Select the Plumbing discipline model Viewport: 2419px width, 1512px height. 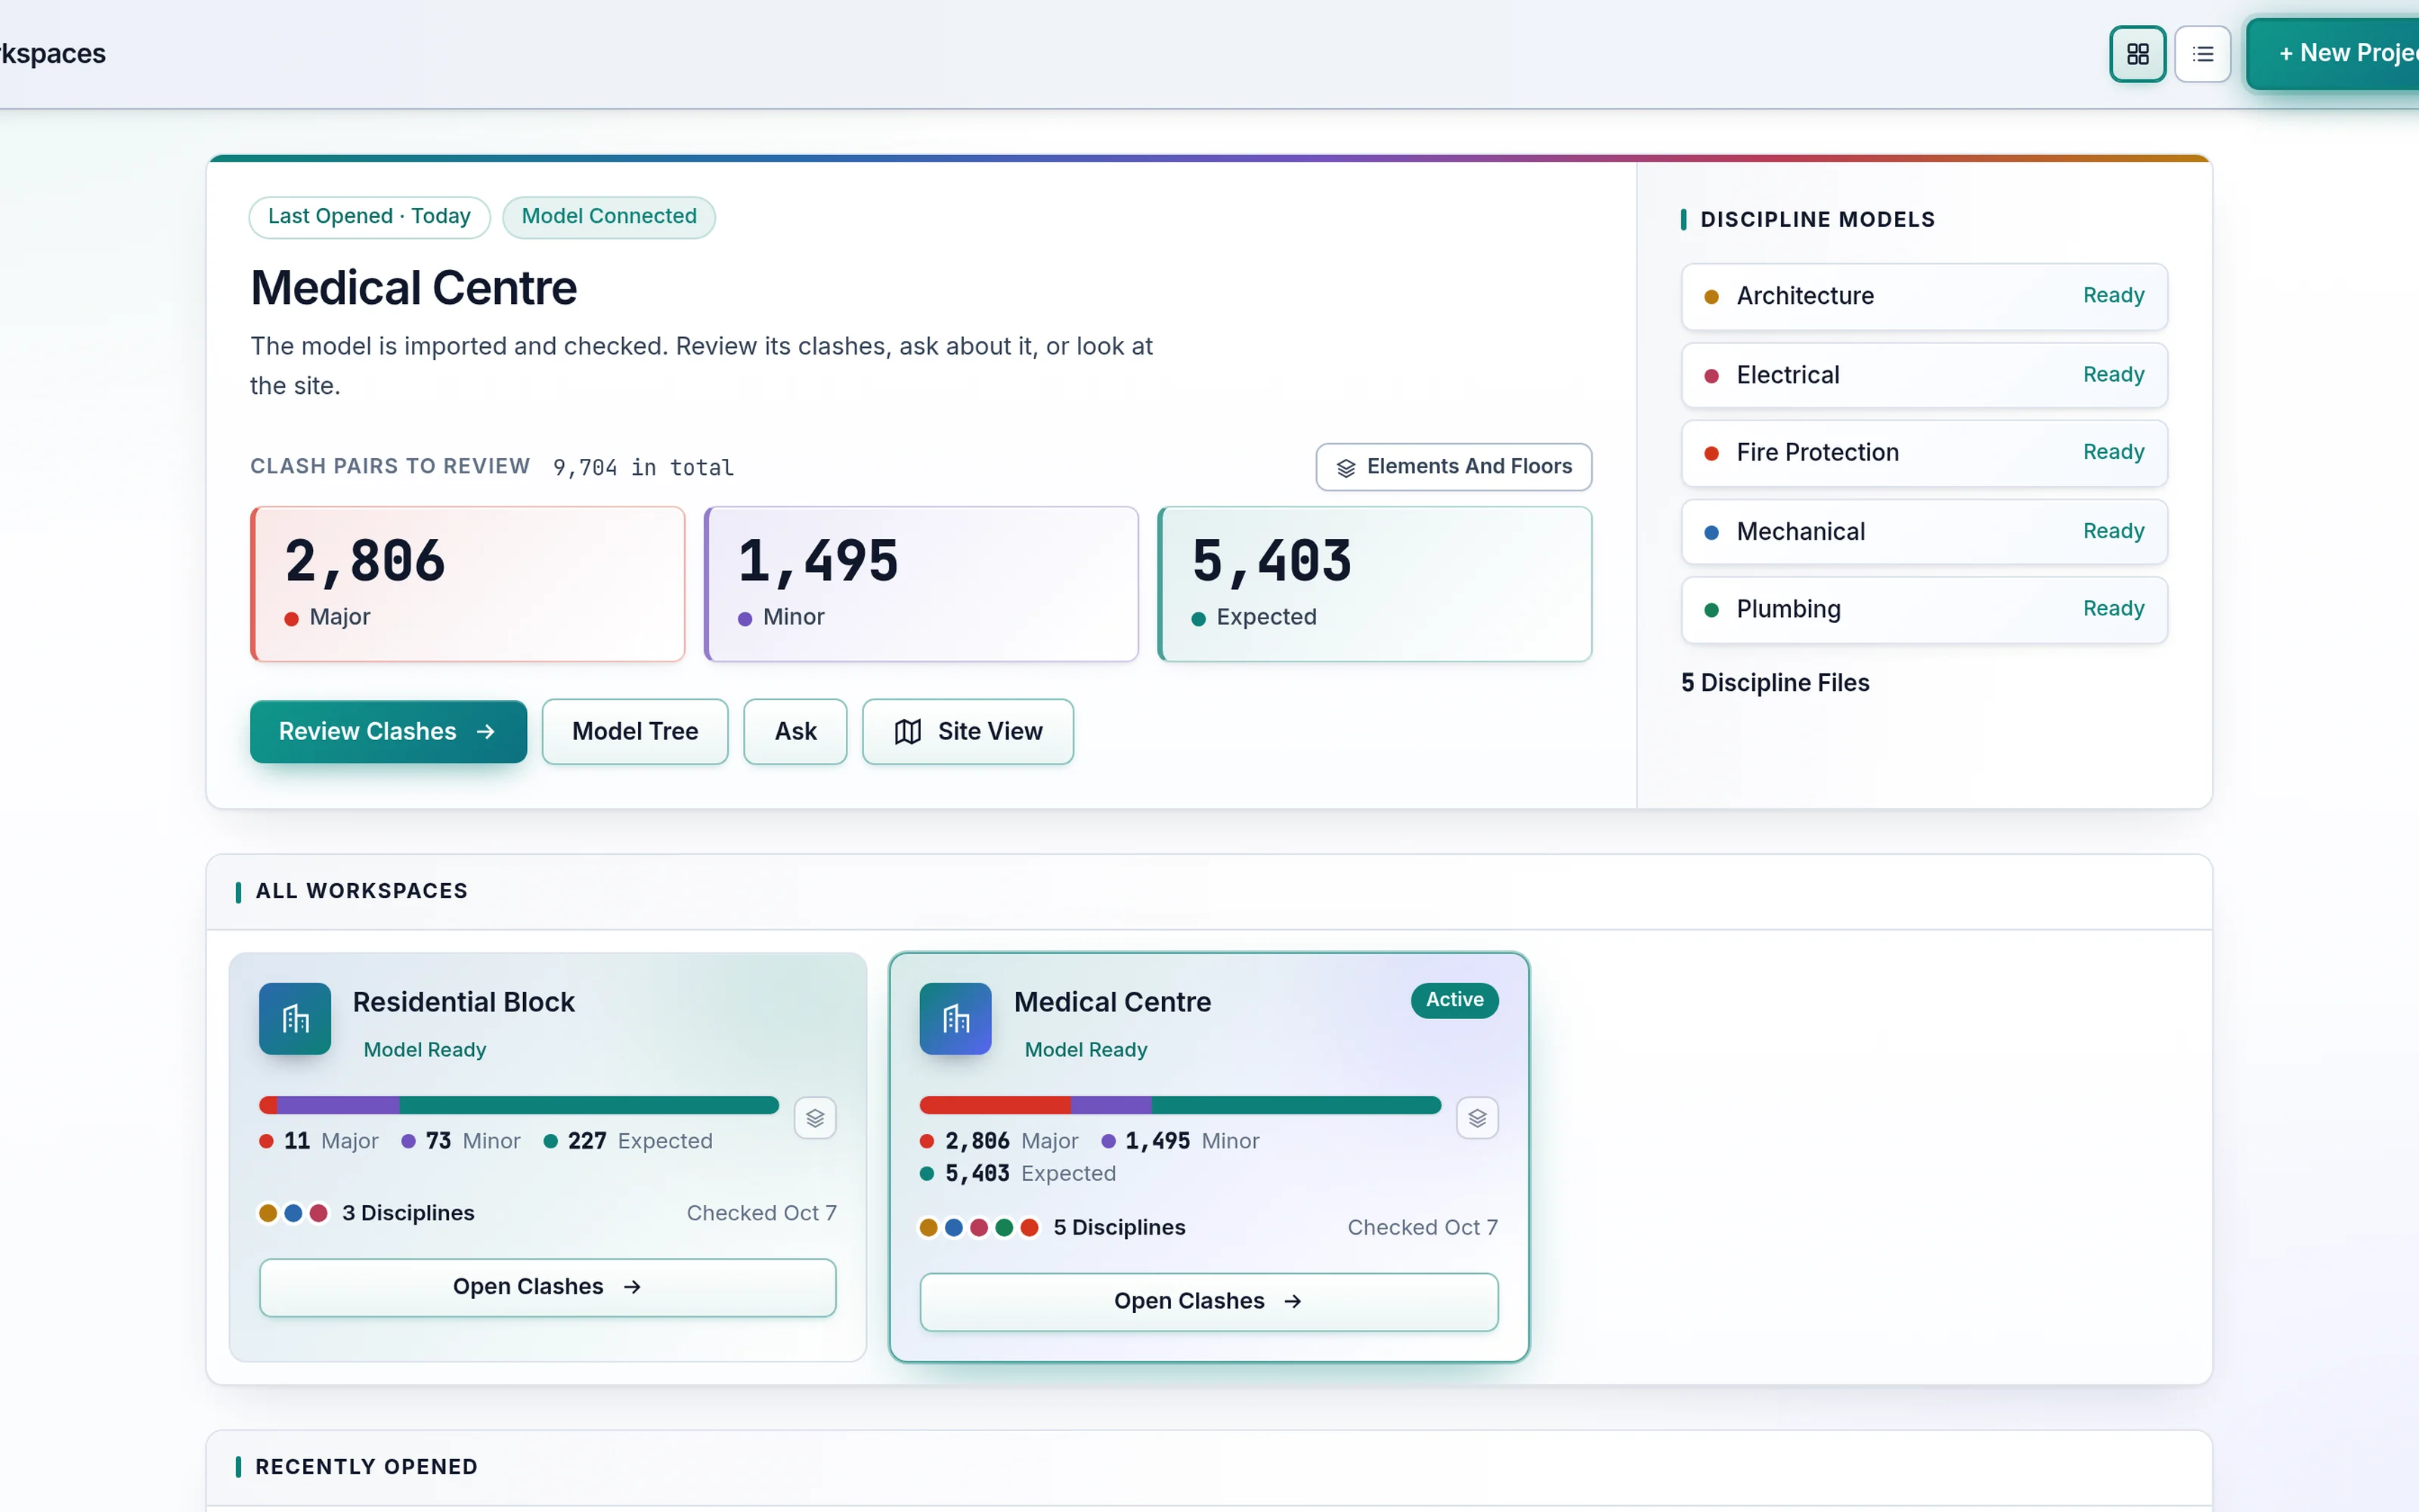pos(1924,610)
